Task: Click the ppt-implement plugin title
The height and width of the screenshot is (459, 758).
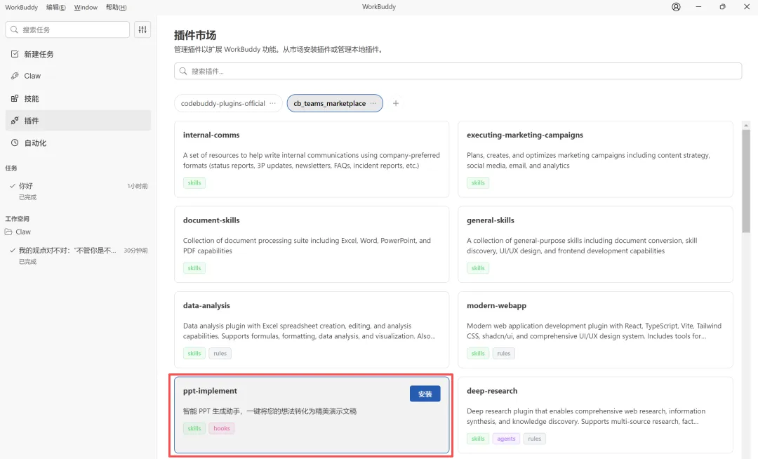Action: 210,391
